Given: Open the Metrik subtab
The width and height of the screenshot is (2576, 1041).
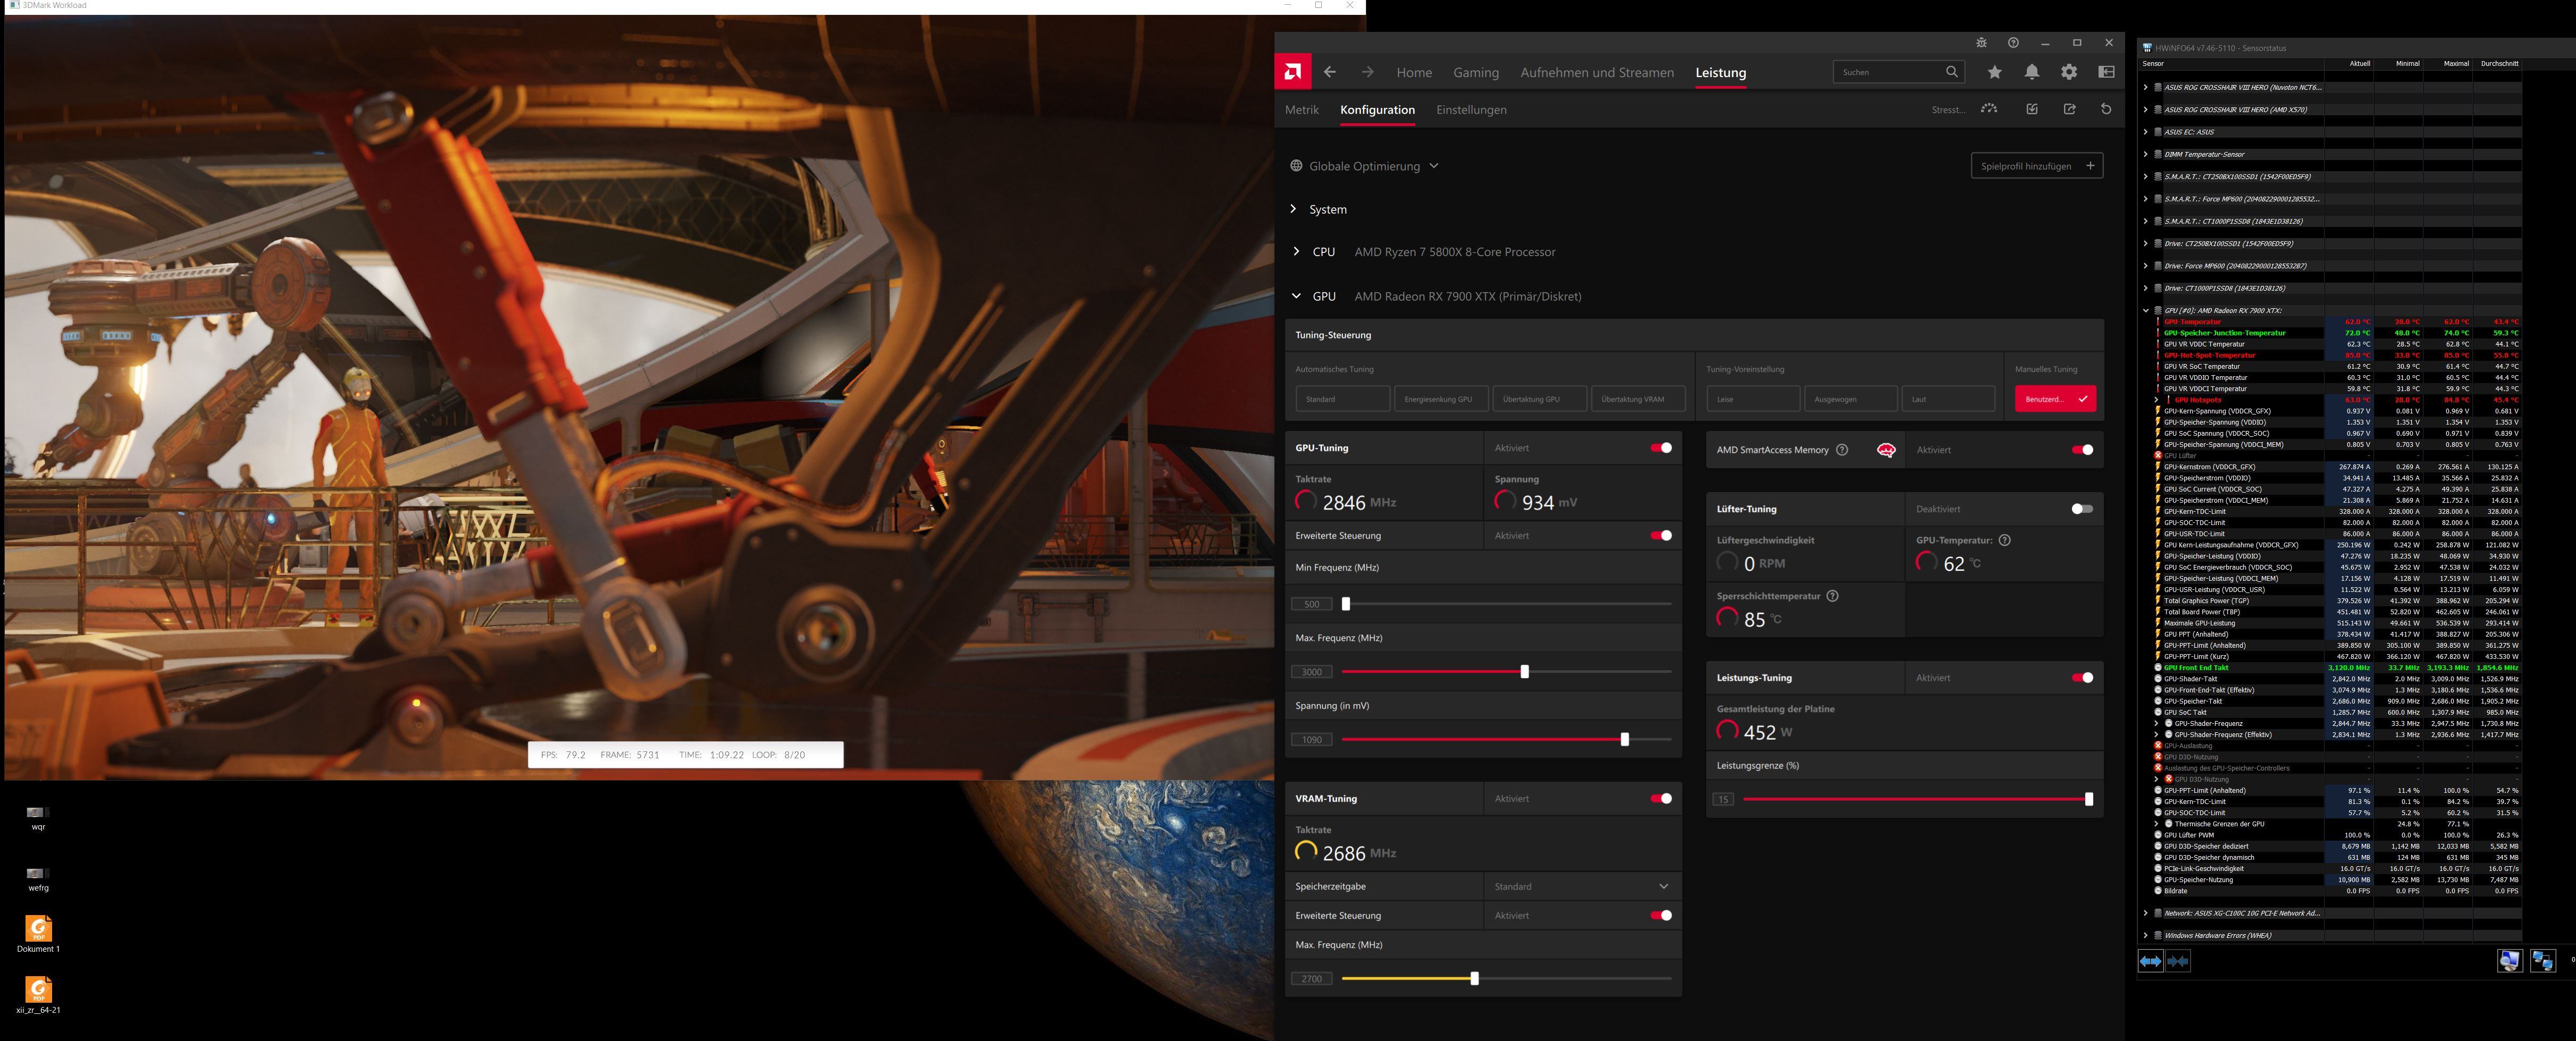Looking at the screenshot, I should [x=1302, y=110].
